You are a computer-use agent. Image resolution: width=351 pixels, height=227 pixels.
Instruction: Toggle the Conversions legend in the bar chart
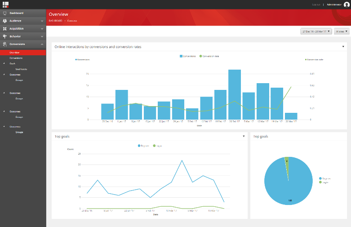tap(187, 56)
